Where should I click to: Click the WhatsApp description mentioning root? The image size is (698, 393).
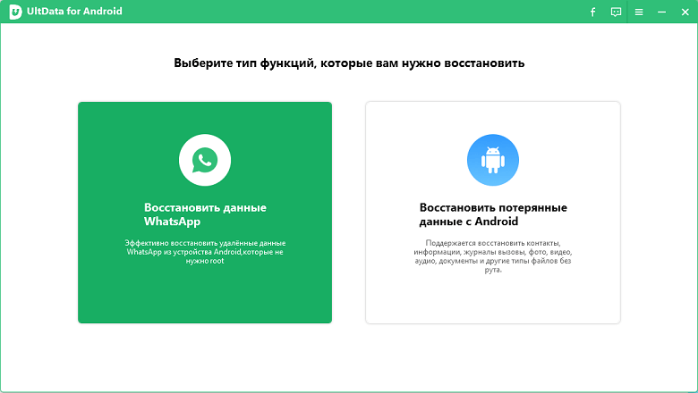click(x=205, y=252)
